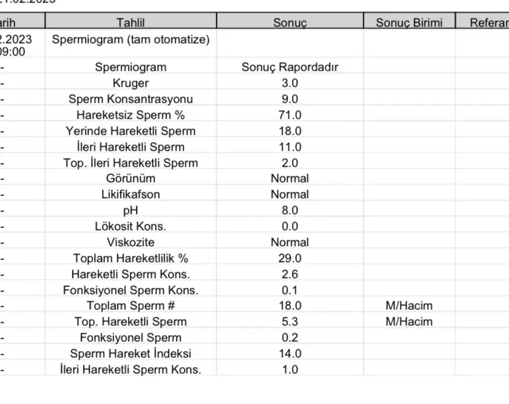
Task: Select the 71.0 result value
Action: pos(290,115)
